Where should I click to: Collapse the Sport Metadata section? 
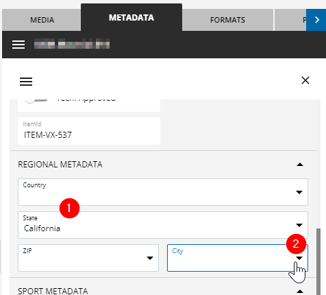pos(300,291)
